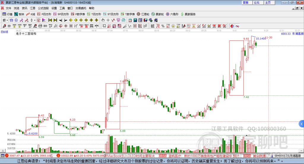The width and height of the screenshot is (304, 164).
Task: Open the 公式选股 menu
Action: (43, 8)
